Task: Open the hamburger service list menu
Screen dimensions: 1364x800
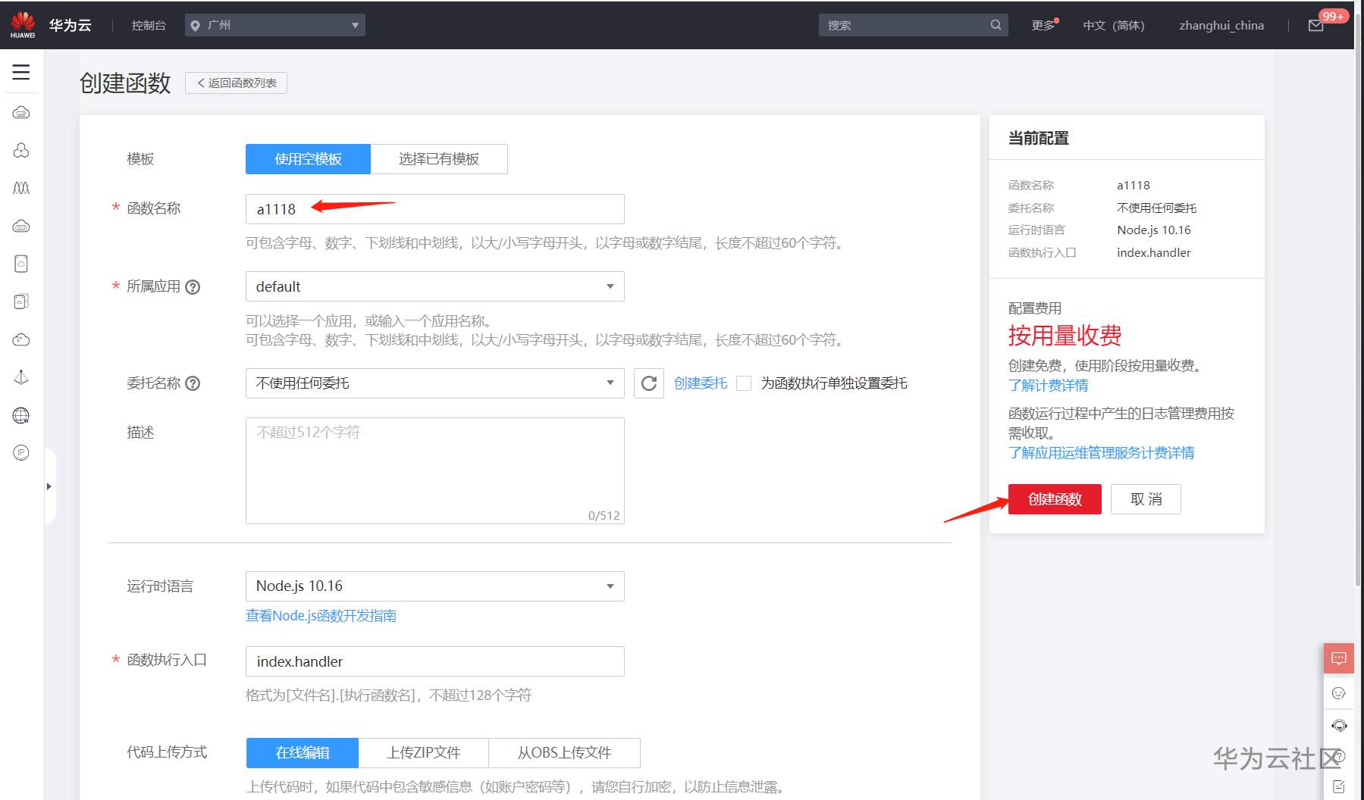Action: 21,72
